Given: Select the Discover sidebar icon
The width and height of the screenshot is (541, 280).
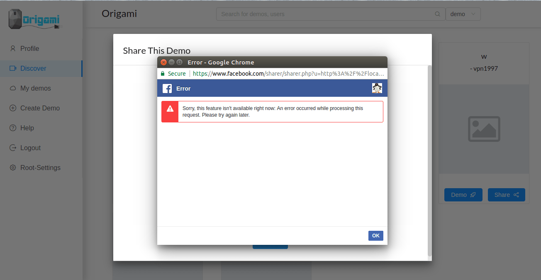Looking at the screenshot, I should point(13,68).
